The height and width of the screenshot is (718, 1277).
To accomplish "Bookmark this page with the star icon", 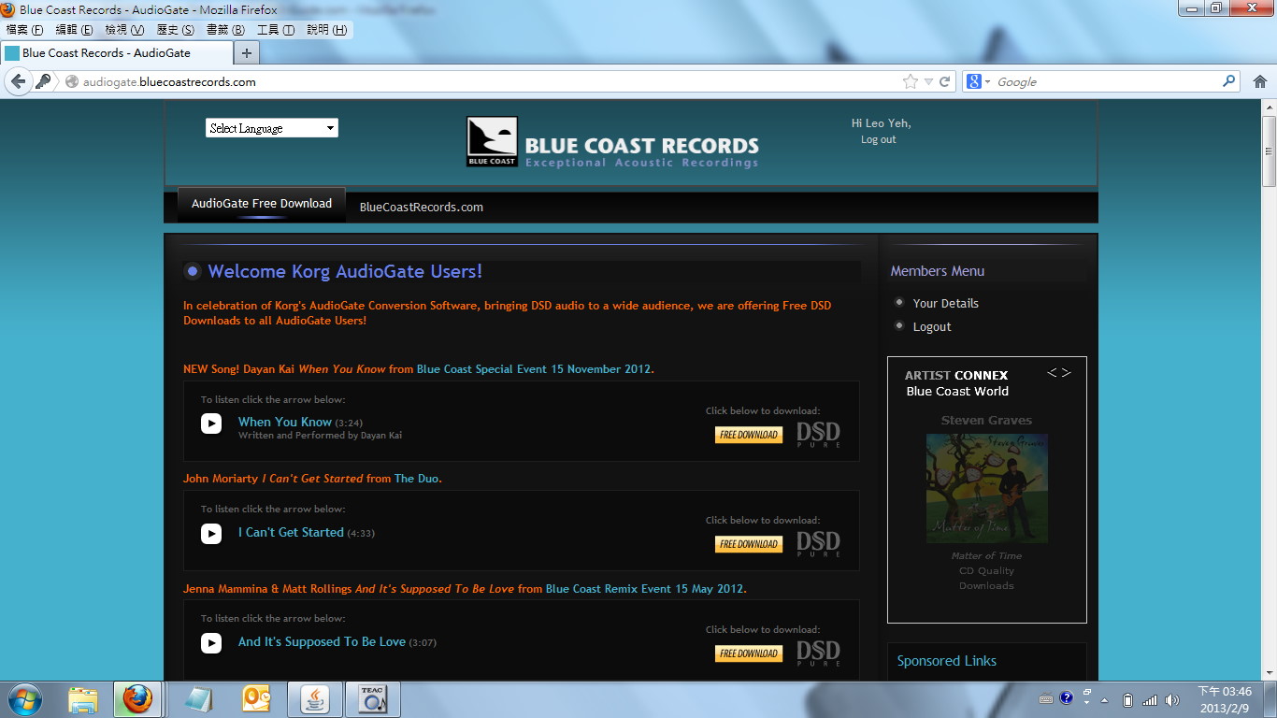I will (911, 81).
